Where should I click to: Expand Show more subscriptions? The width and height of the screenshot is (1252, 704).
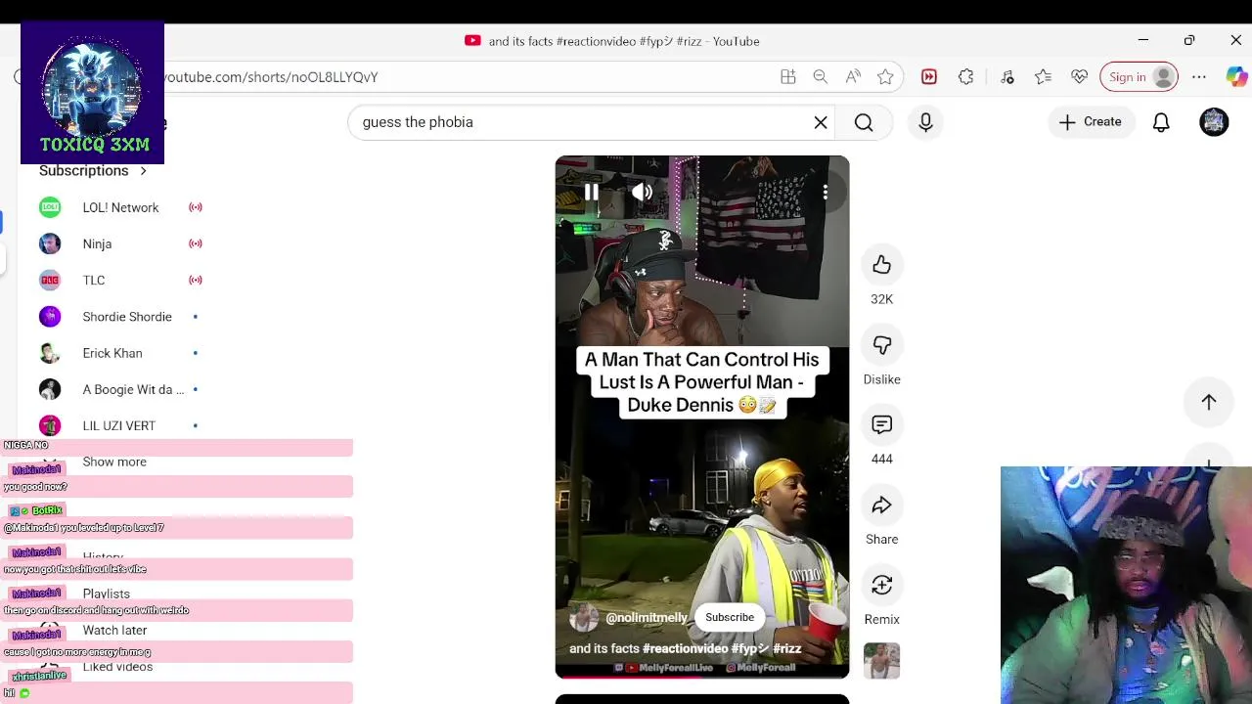tap(114, 462)
